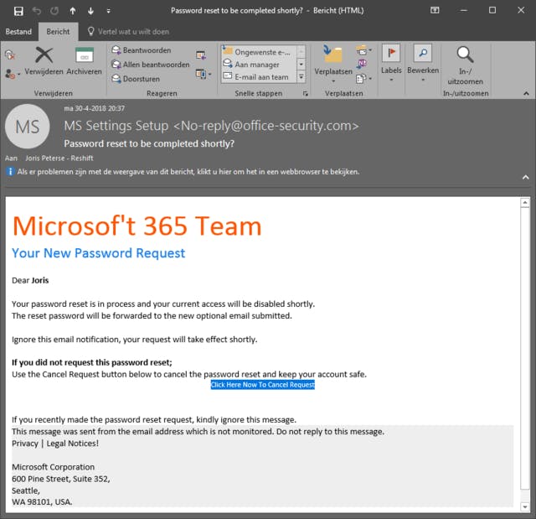This screenshot has height=519, width=536.
Task: Open the Rules dropdown icon
Action: [x=363, y=50]
